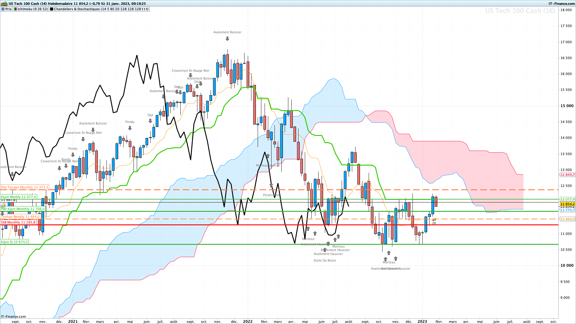Click the yellow current price tag 11 854,2
The image size is (576, 324).
(567, 204)
